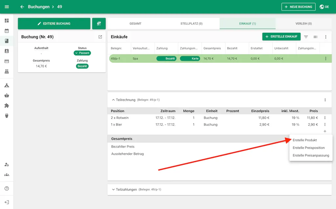Open the puzzle piece extensions icon
This screenshot has width=336, height=209.
[x=7, y=106]
